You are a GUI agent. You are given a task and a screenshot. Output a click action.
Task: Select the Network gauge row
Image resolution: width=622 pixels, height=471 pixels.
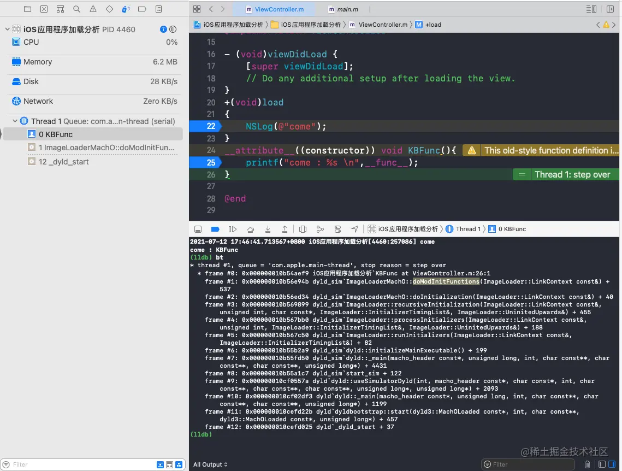click(94, 101)
